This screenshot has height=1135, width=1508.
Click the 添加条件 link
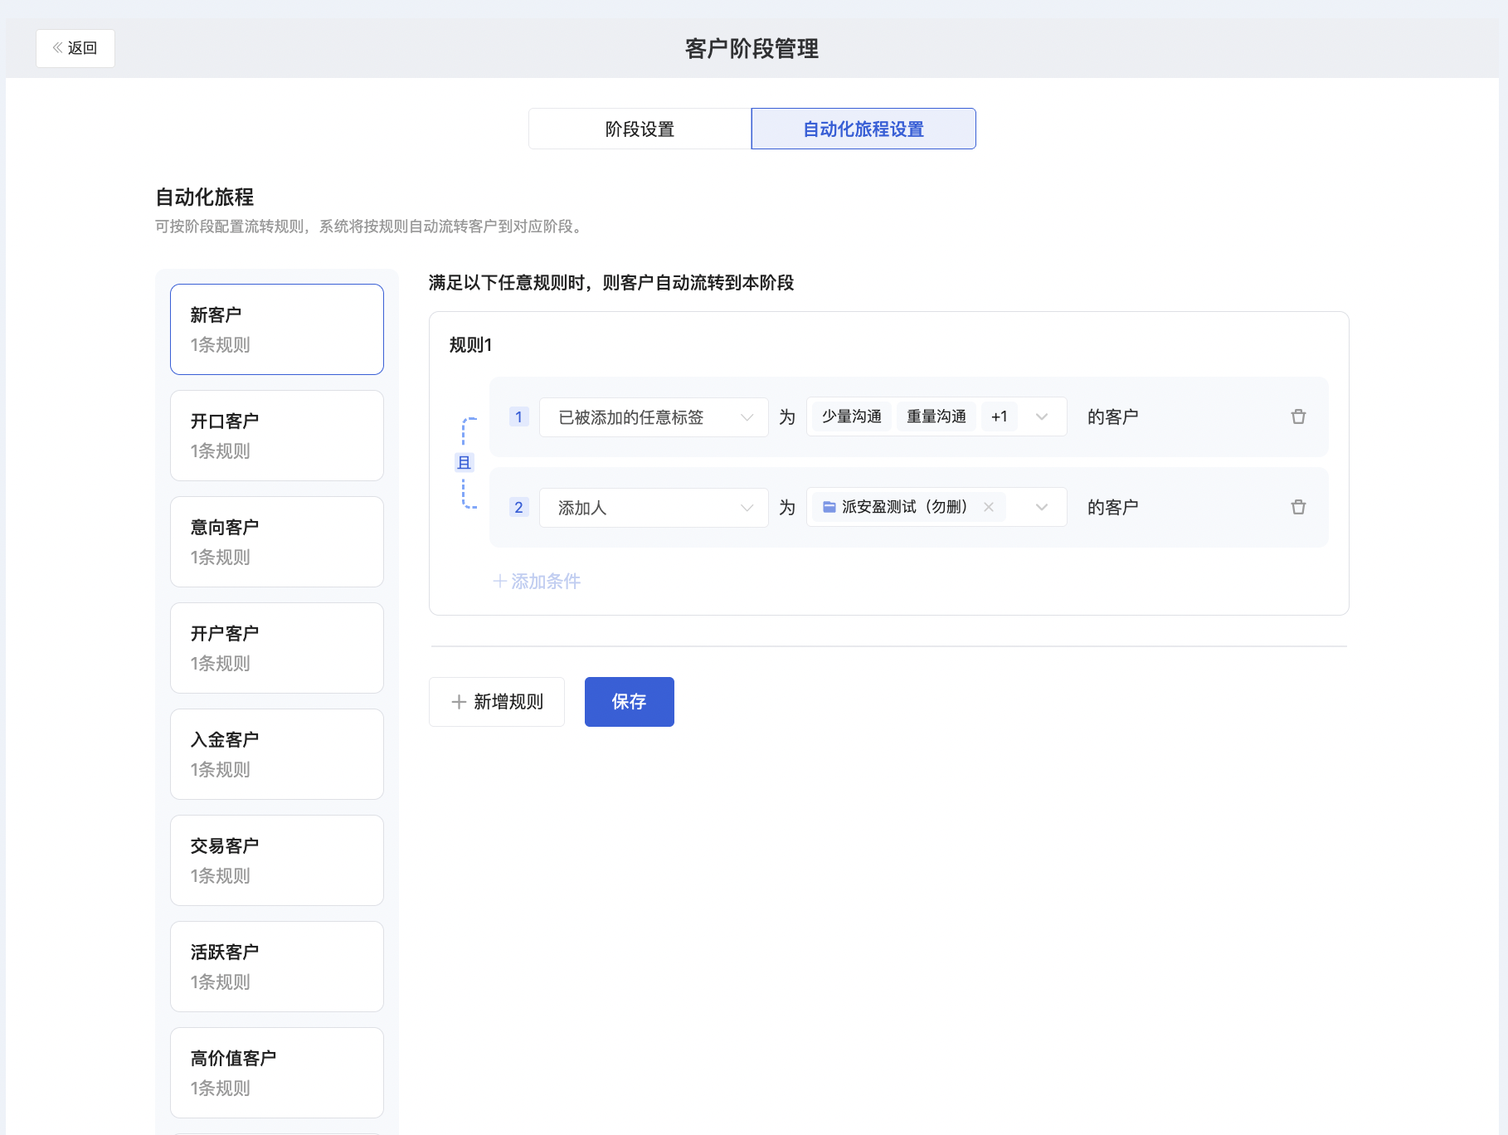(x=537, y=582)
